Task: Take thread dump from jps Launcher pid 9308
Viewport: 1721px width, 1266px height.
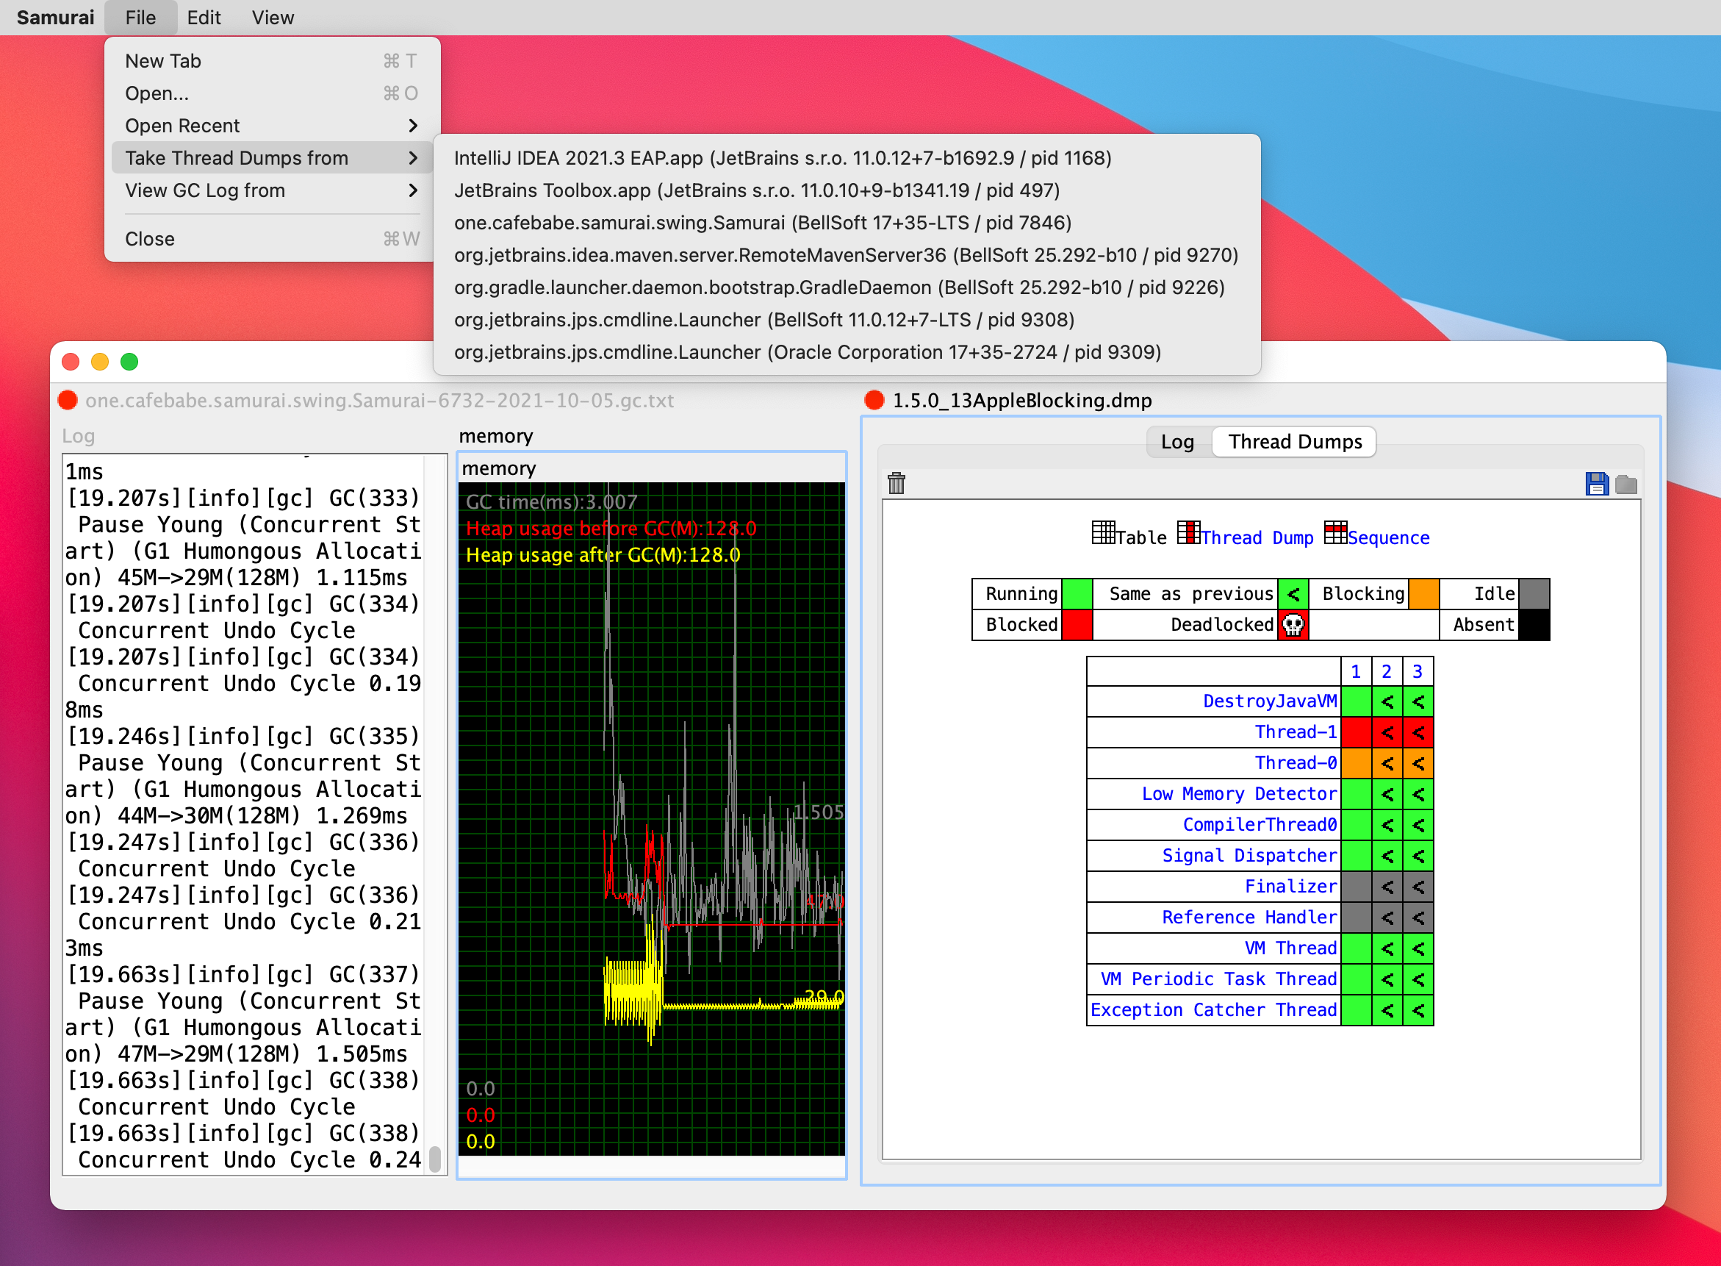Action: [x=847, y=320]
